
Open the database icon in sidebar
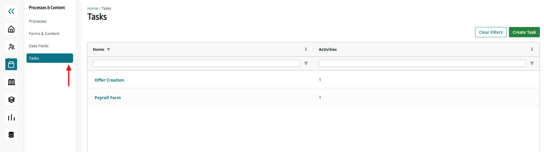pos(11,135)
